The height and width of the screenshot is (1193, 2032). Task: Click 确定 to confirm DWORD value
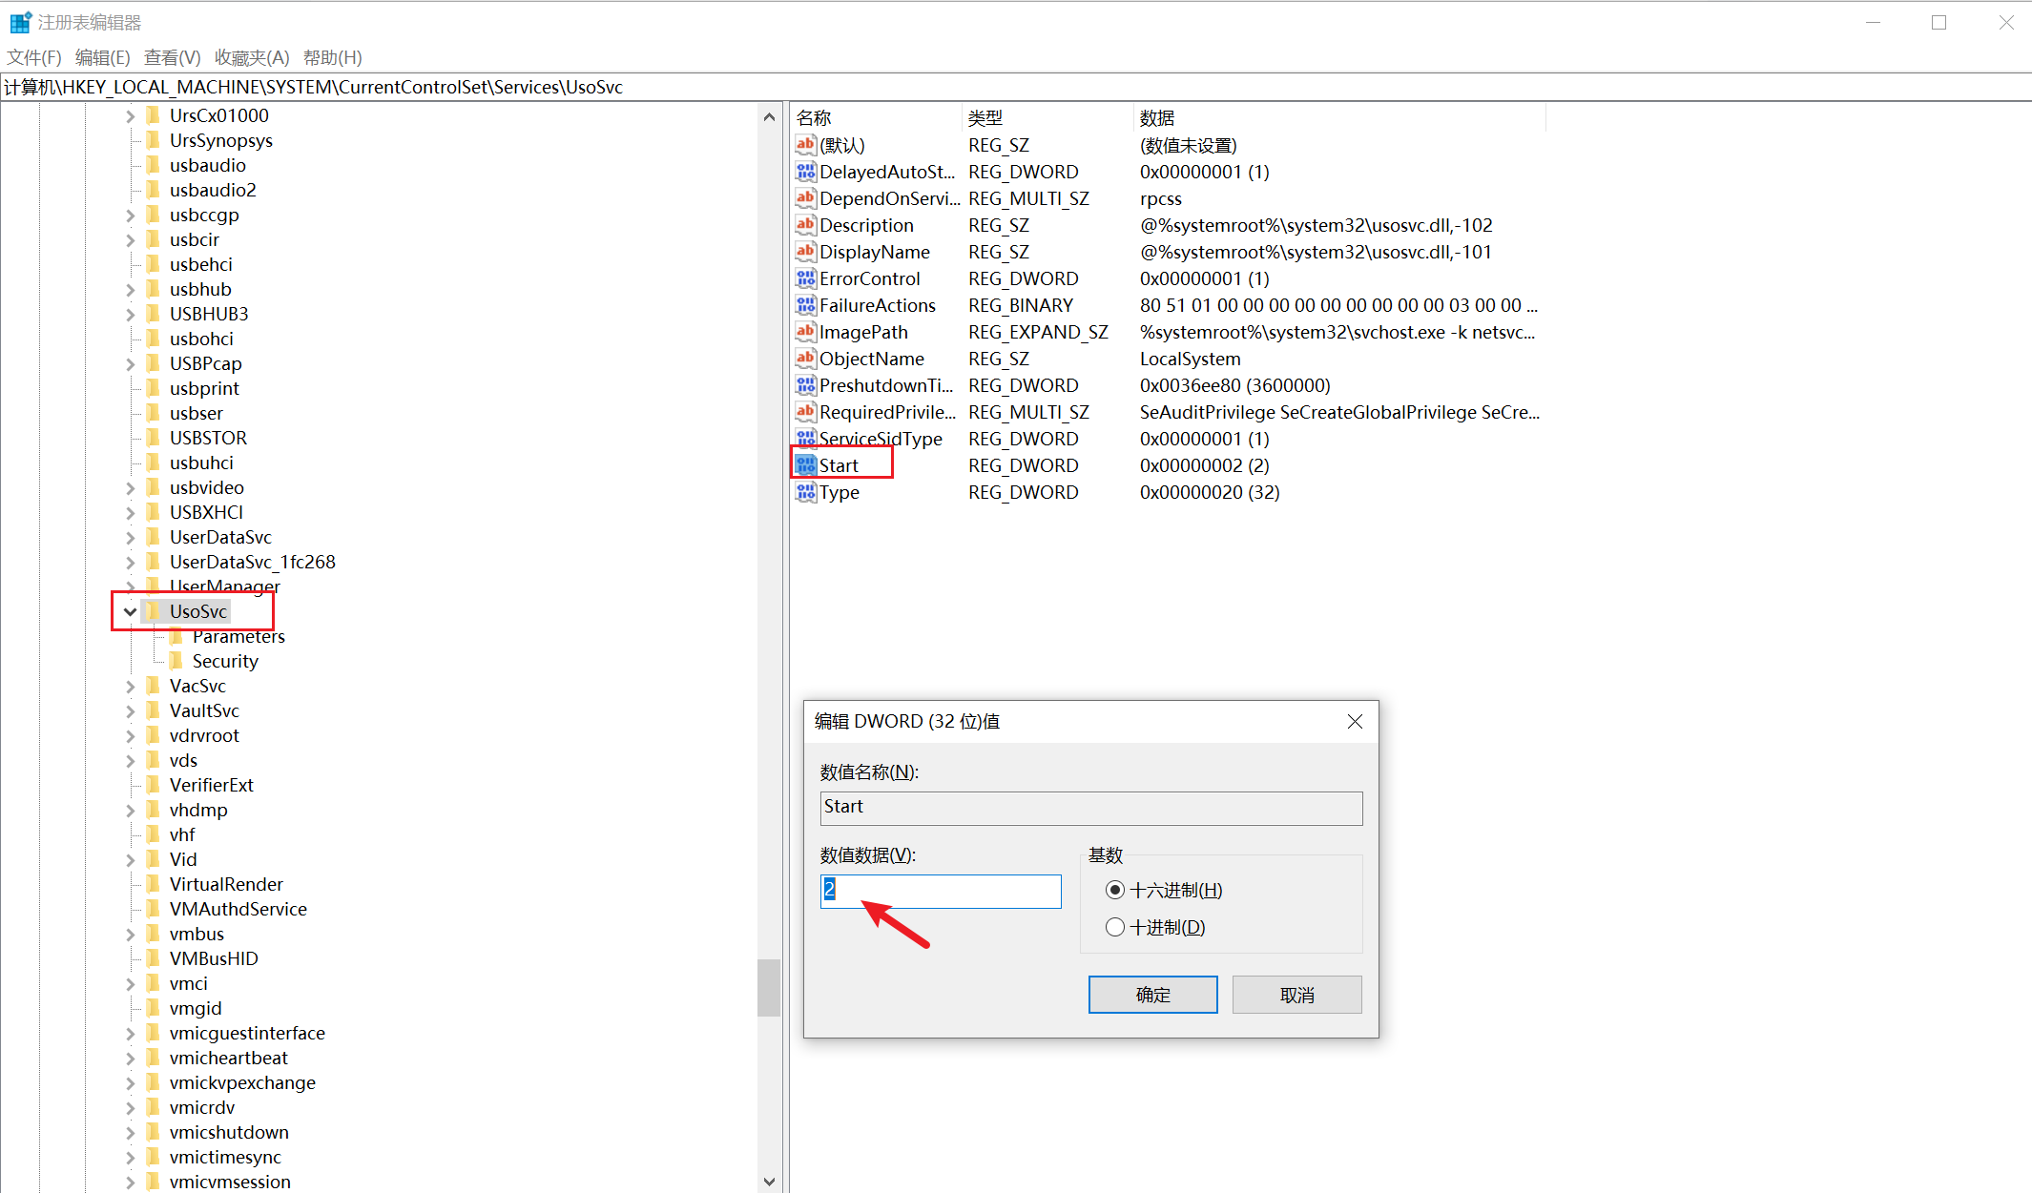pos(1153,994)
